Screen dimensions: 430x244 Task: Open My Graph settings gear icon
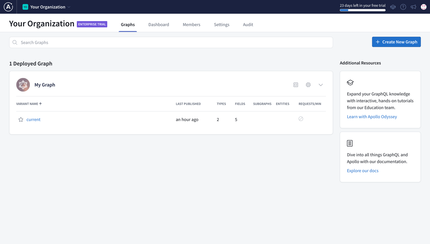click(308, 85)
